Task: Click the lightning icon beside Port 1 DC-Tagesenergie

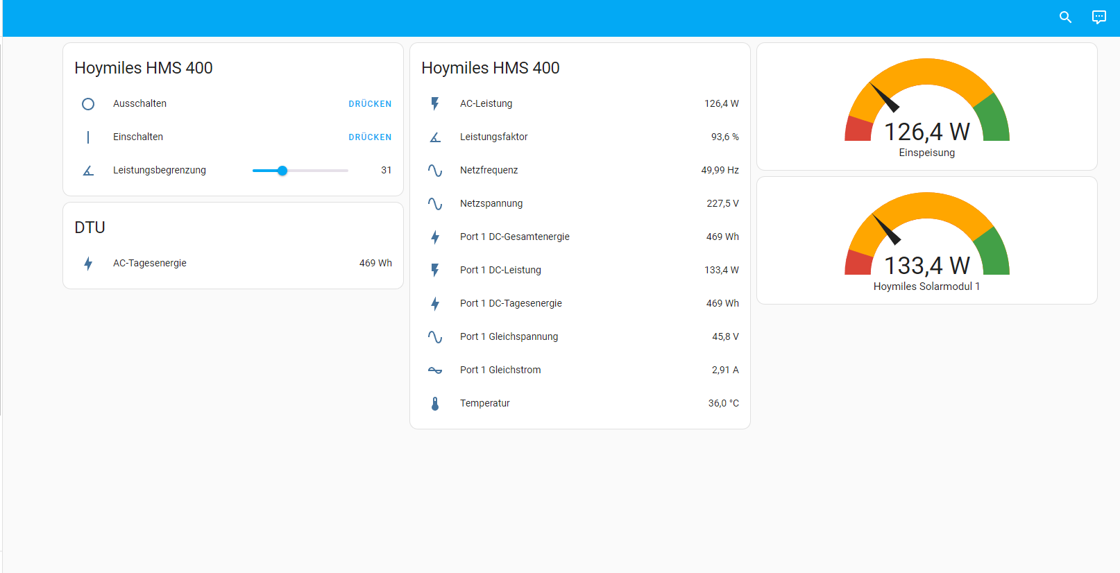Action: (435, 304)
